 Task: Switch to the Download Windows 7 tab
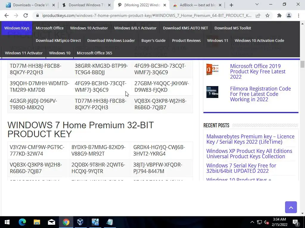[x=85, y=5]
